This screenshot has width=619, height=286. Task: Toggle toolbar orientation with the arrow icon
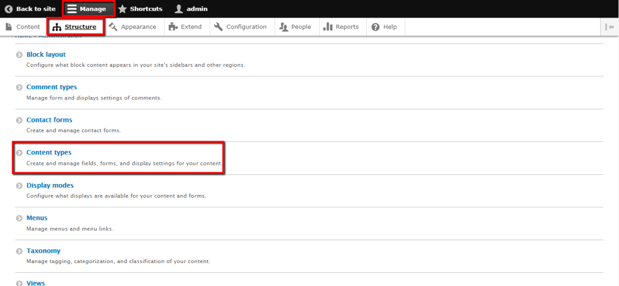tap(609, 27)
